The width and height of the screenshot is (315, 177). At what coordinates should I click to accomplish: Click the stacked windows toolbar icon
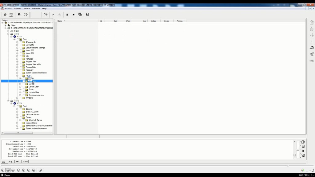(80, 14)
